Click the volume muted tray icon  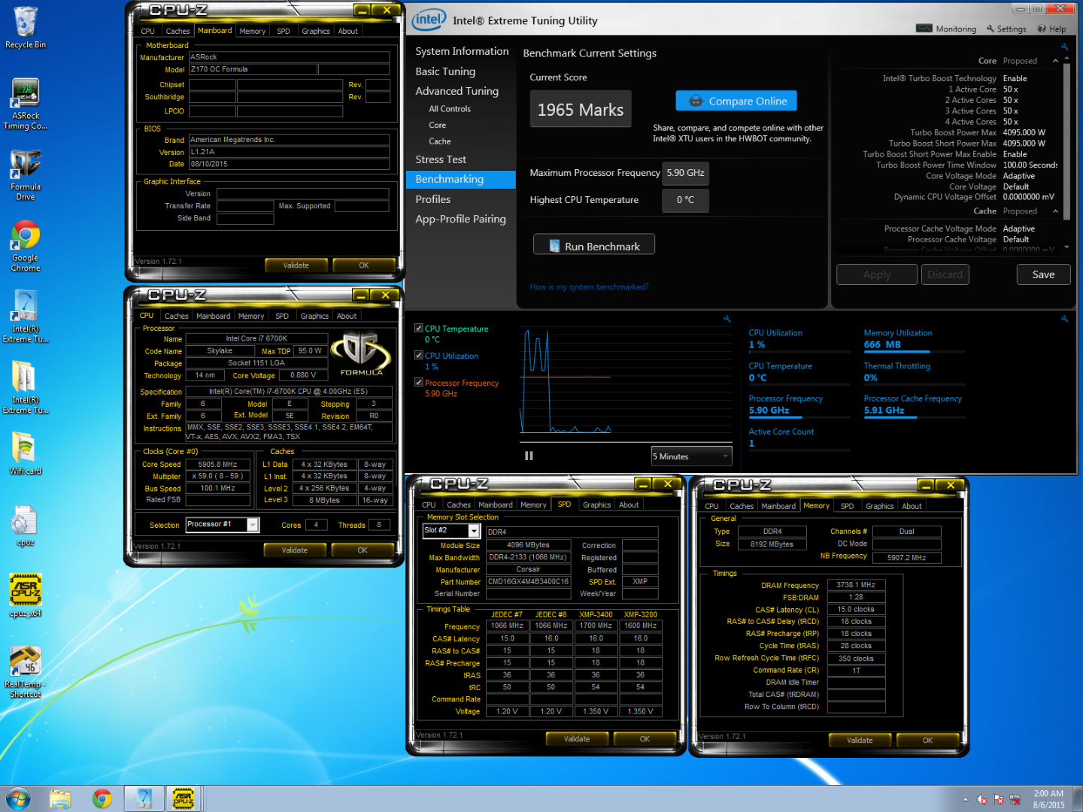pos(981,799)
